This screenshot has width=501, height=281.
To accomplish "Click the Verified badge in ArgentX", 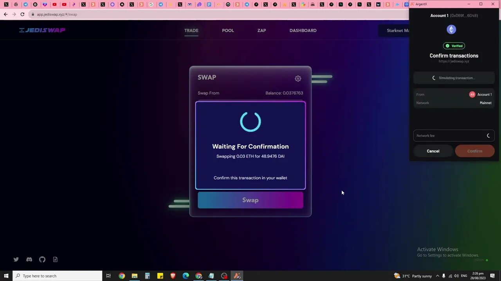I will [x=454, y=46].
